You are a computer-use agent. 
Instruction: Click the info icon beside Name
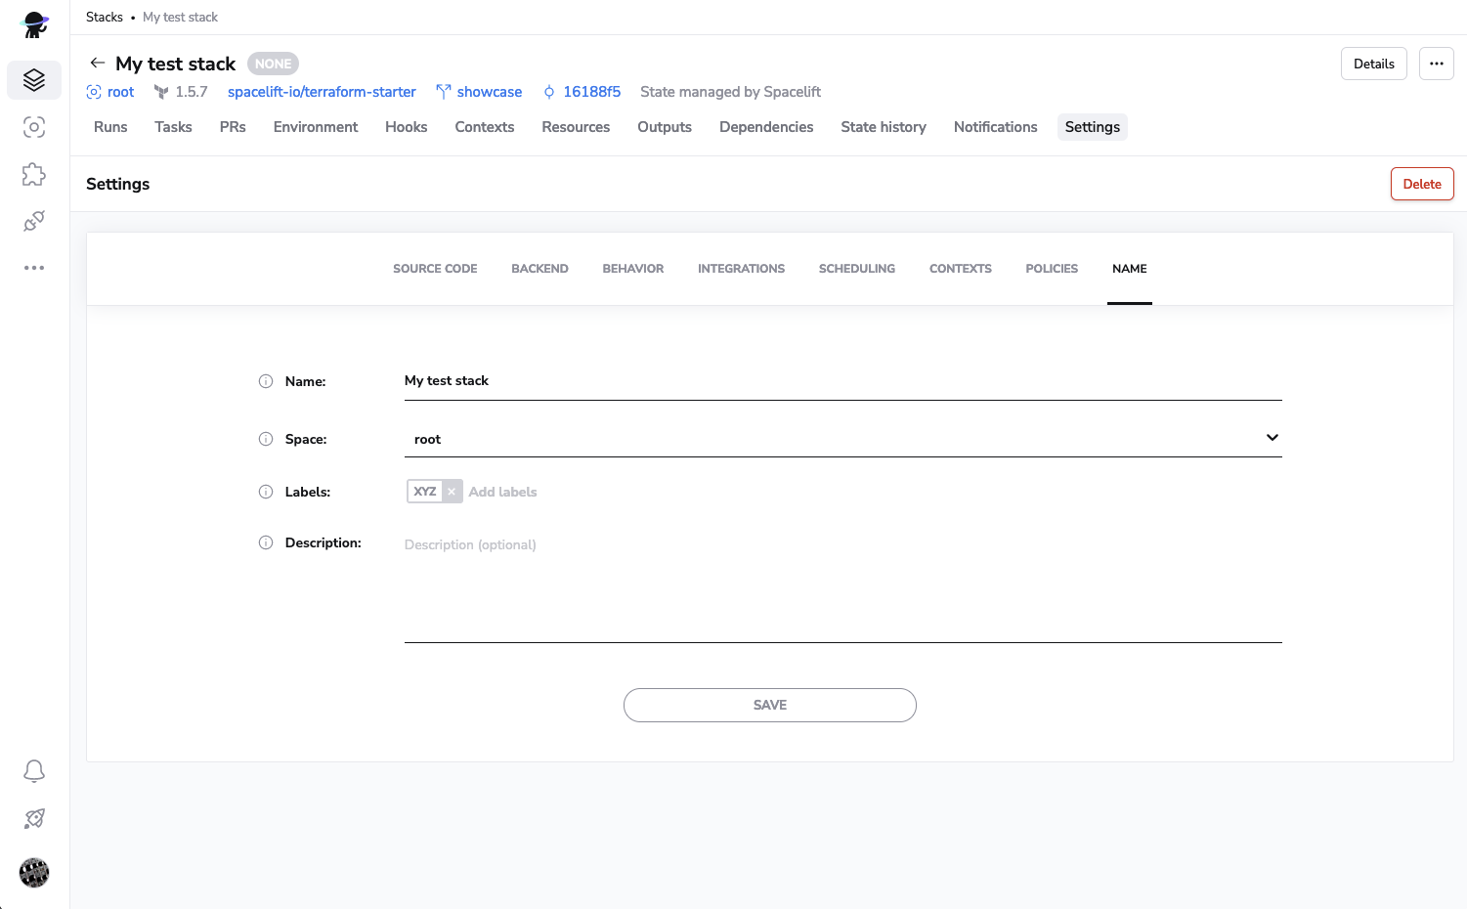click(x=266, y=381)
